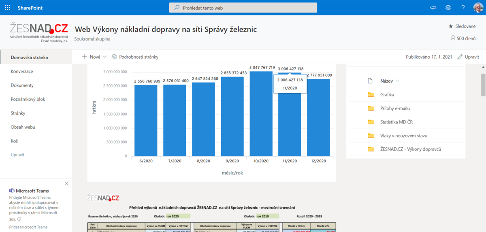Open the Grafika folder
Image resolution: width=486 pixels, height=232 pixels.
pos(387,95)
